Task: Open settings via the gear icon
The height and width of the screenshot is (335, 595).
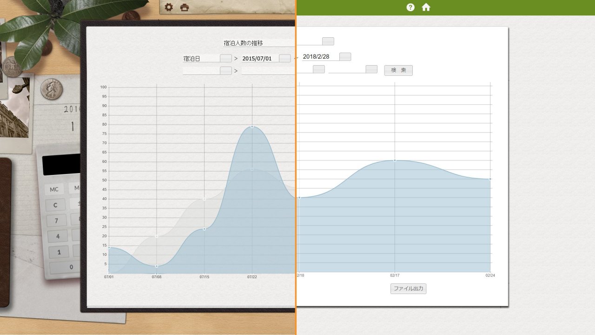Action: pos(169,7)
